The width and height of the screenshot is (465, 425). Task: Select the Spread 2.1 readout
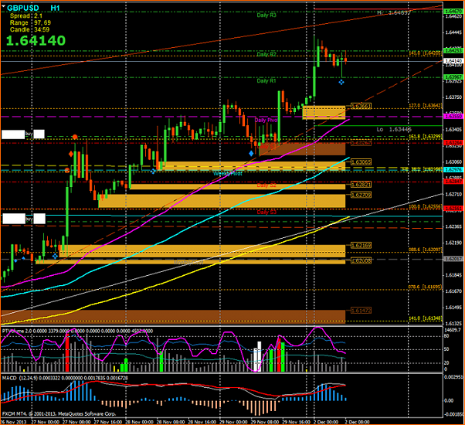point(26,16)
